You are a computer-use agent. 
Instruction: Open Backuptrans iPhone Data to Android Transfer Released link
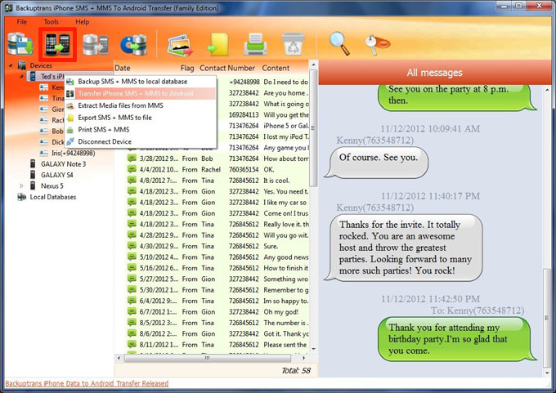[x=87, y=383]
